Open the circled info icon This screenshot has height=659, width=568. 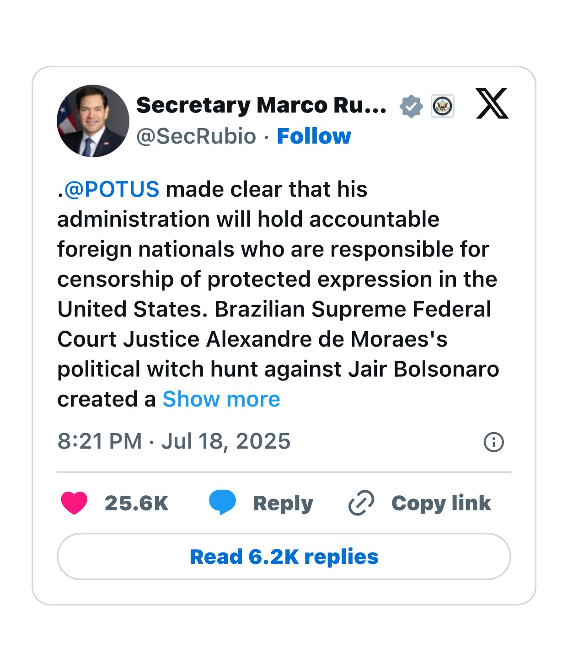[x=493, y=442]
